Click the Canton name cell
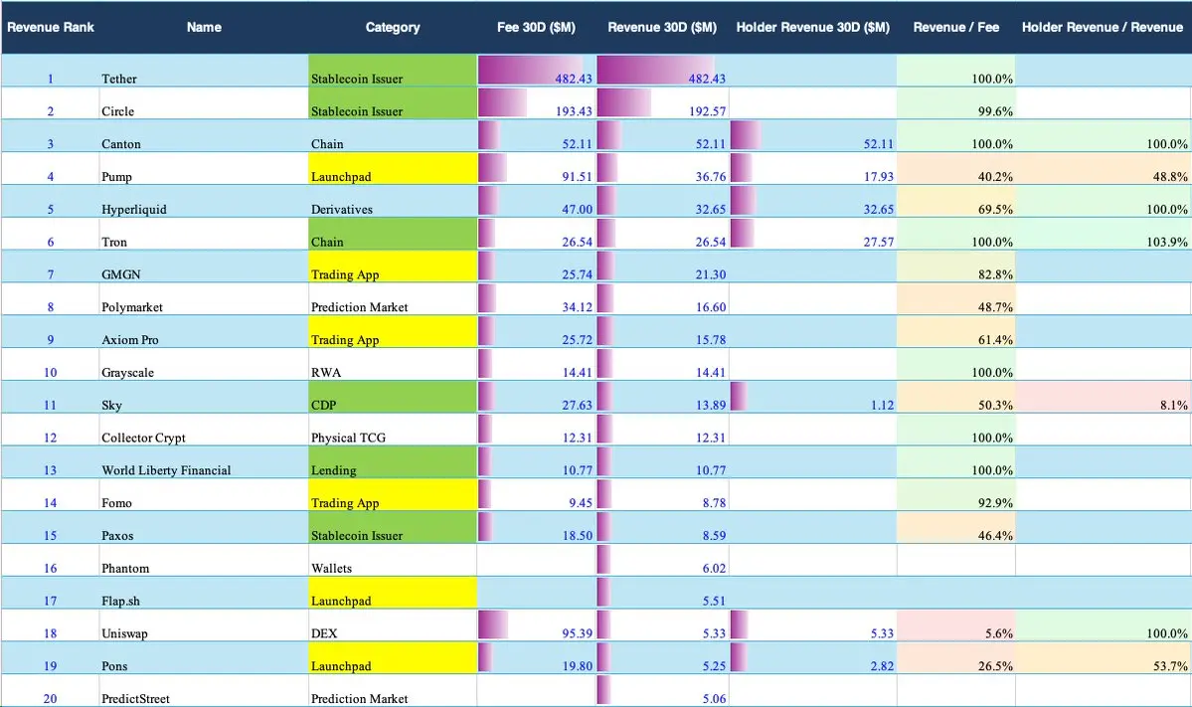This screenshot has height=707, width=1192. point(204,136)
